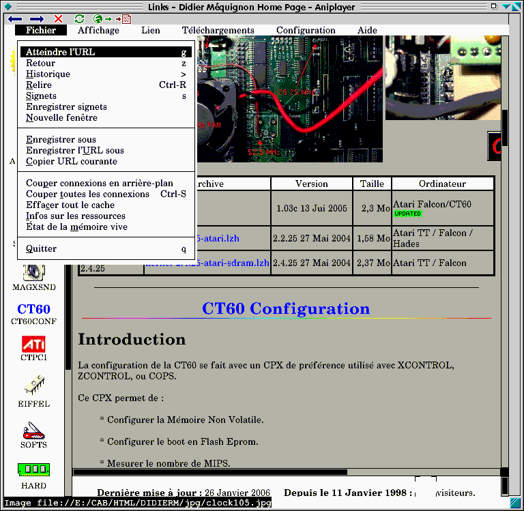The image size is (524, 511).
Task: Open the Fichier menu
Action: coord(41,30)
